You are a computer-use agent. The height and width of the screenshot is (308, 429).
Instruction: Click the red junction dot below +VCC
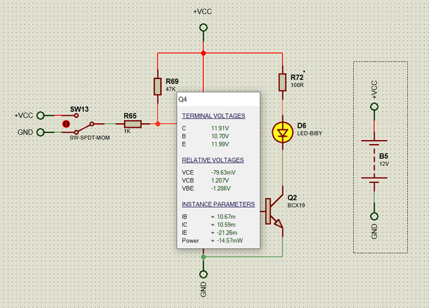click(x=203, y=53)
